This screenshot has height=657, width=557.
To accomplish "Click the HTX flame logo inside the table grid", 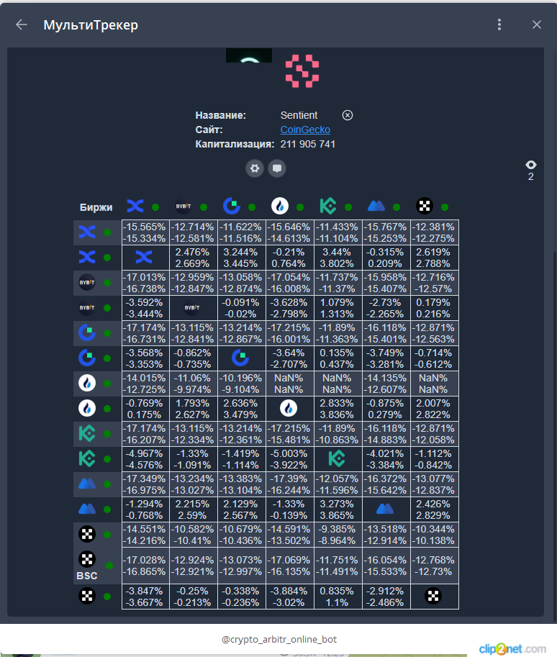I will 289,408.
